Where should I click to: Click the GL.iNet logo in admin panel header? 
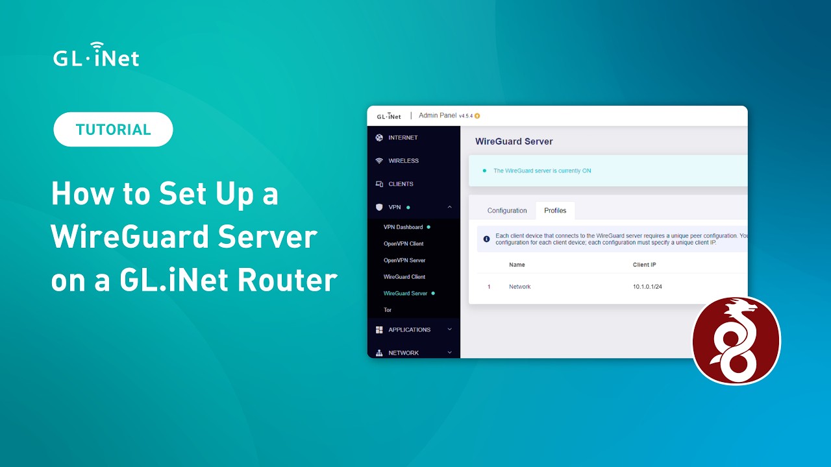click(x=389, y=116)
